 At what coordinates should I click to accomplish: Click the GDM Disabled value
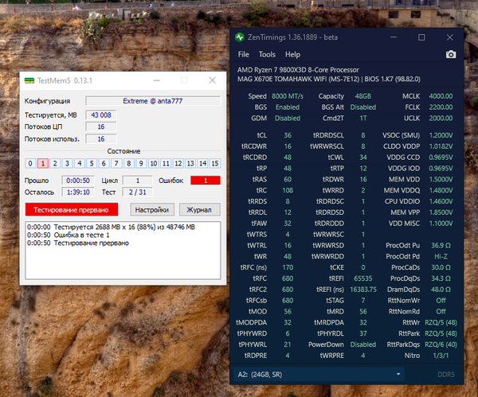click(x=288, y=118)
